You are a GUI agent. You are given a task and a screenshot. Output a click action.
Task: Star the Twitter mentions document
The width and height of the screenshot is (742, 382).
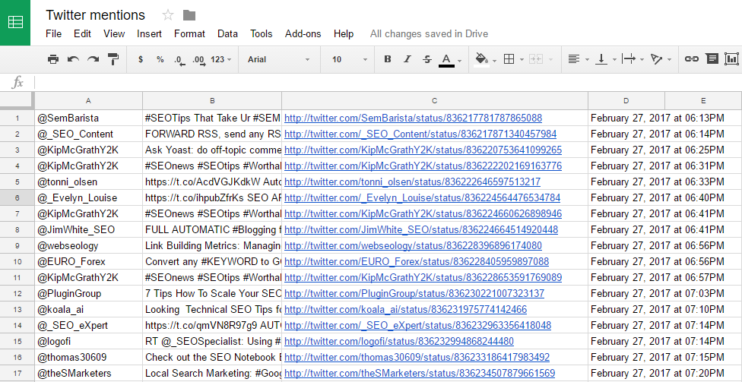coord(168,15)
